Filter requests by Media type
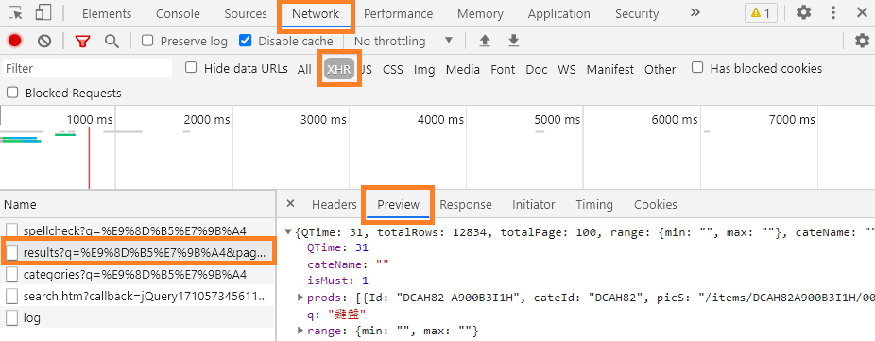875x341 pixels. (x=463, y=69)
